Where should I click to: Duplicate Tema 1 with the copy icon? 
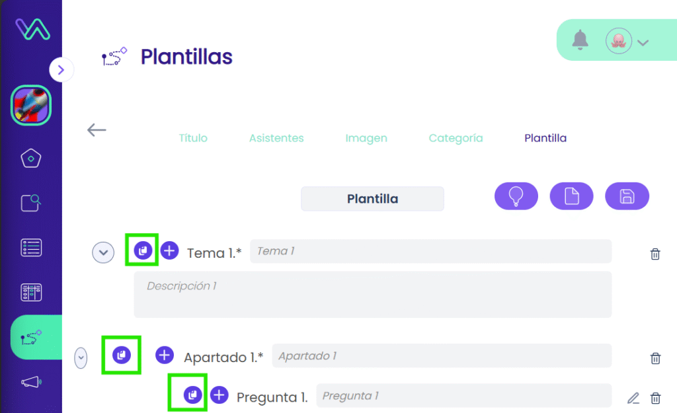(143, 250)
